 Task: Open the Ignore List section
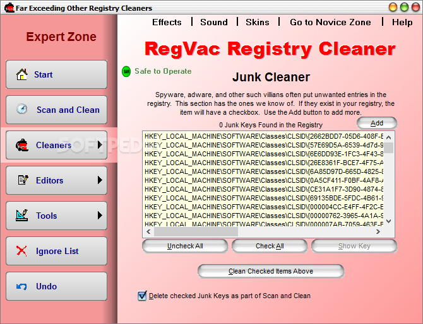[x=56, y=251]
